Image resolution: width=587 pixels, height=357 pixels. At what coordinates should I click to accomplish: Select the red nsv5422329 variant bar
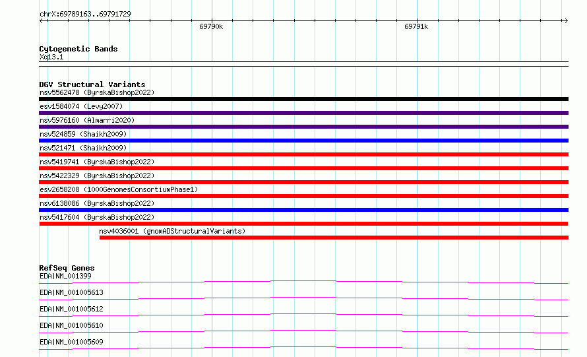click(303, 182)
